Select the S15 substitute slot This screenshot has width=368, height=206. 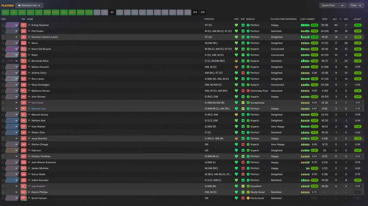pyautogui.click(x=203, y=12)
